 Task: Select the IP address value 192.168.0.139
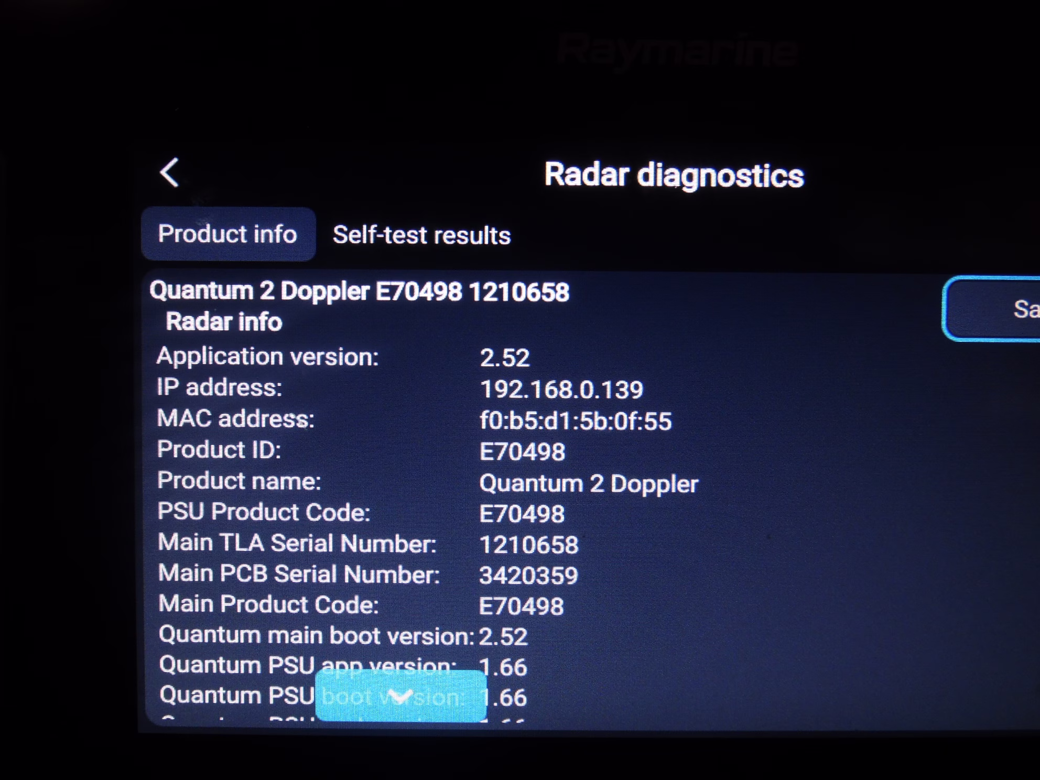tap(561, 389)
